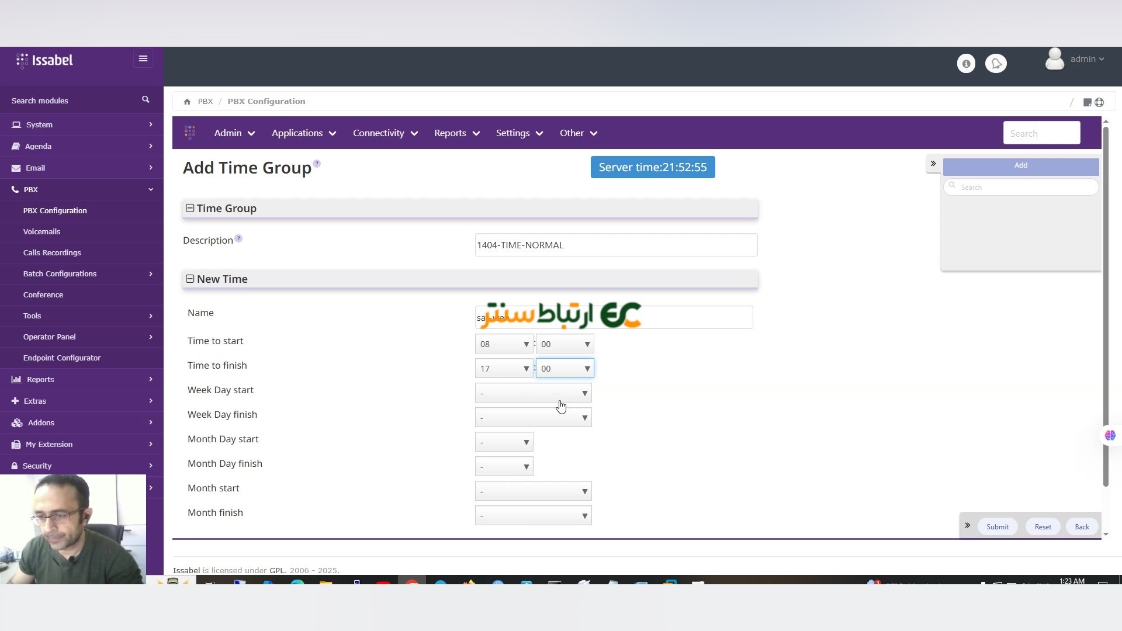1122x631 pixels.
Task: Click help icon beside Add Time Group
Action: pyautogui.click(x=317, y=164)
